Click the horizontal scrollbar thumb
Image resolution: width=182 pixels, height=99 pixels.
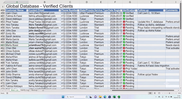tap(143, 90)
